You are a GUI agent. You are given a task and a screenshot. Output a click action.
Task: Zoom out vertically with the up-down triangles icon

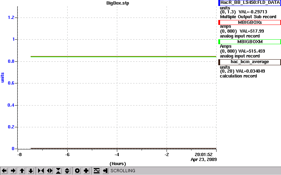click(x=67, y=171)
